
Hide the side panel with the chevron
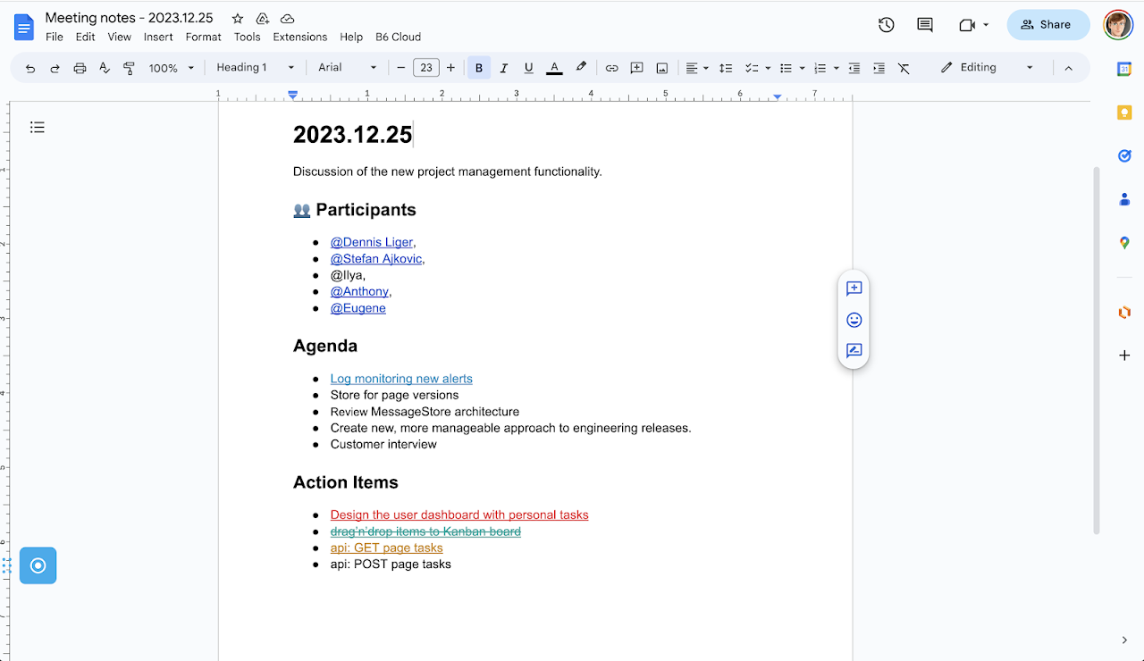(x=1124, y=640)
